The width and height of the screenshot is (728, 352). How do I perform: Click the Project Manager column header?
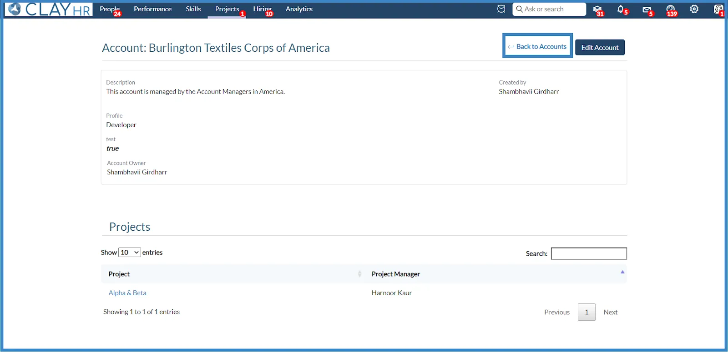[495, 274]
